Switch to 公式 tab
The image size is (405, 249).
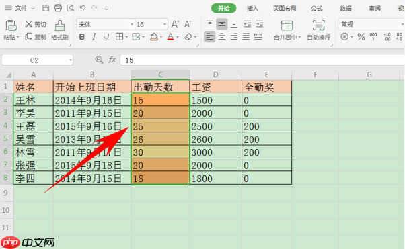(x=316, y=9)
